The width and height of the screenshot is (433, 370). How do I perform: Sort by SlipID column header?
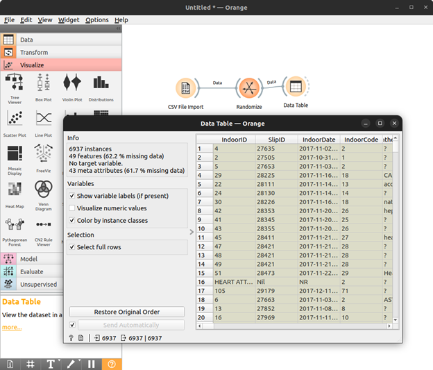point(276,140)
